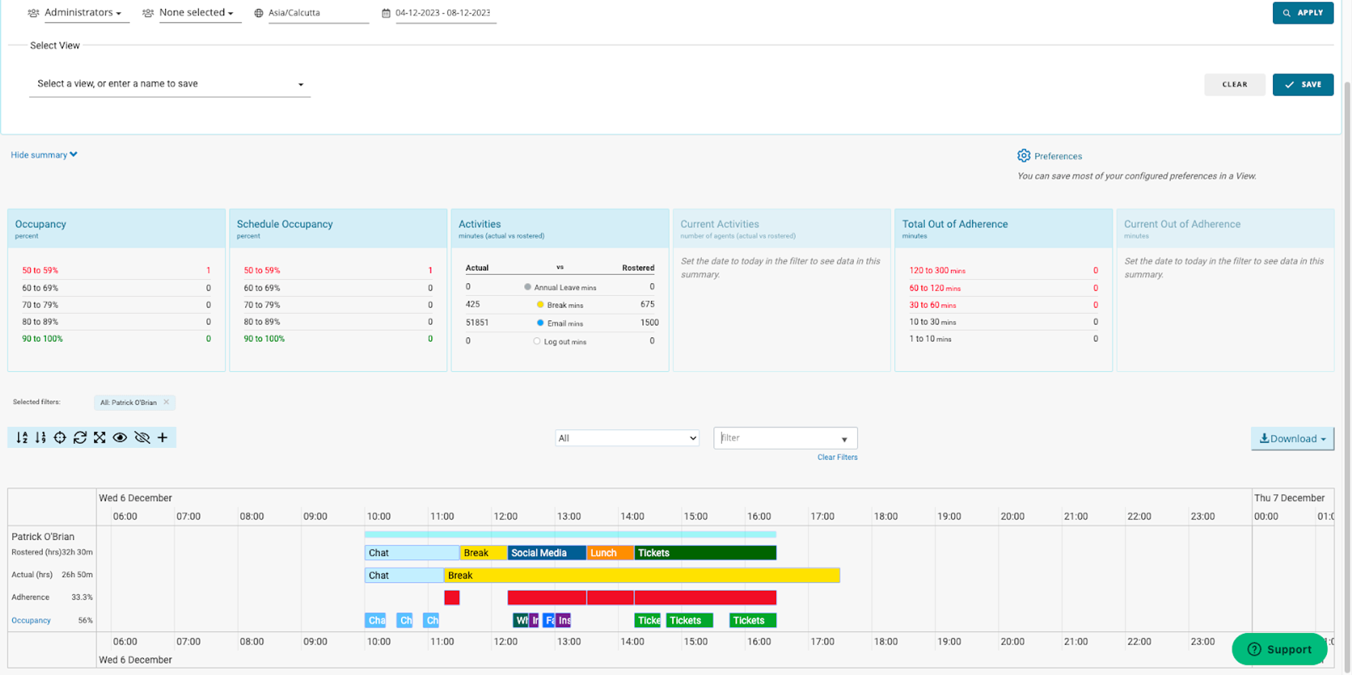
Task: Expand timeline to fullscreen
Action: pyautogui.click(x=99, y=438)
